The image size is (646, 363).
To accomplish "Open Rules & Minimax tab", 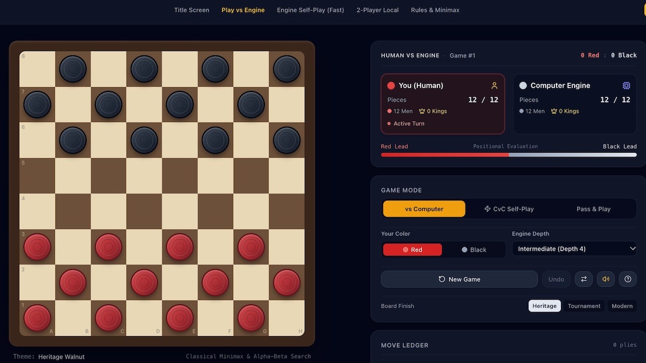I will coord(435,10).
